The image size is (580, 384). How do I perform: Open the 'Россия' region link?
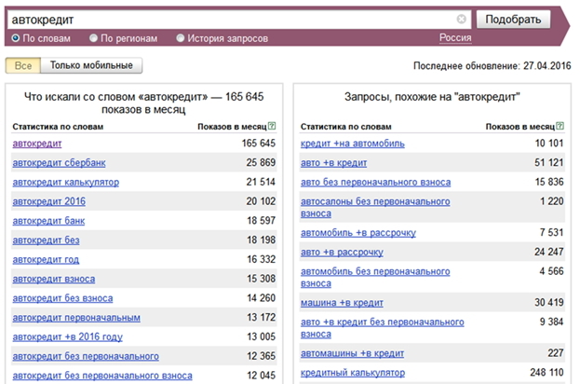(x=455, y=38)
